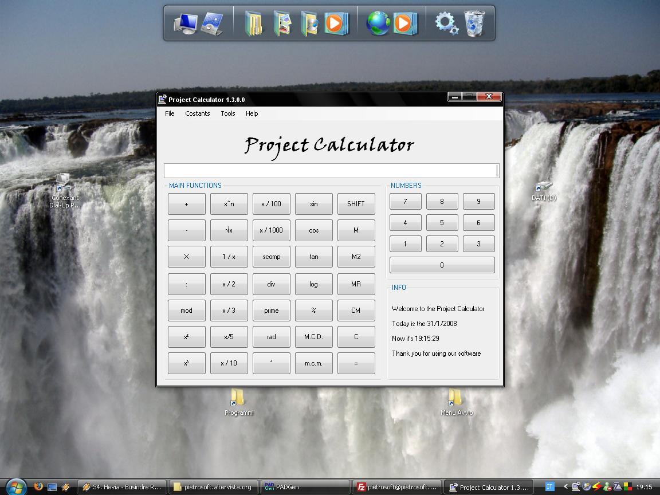The height and width of the screenshot is (495, 660).
Task: Open the Help menu
Action: click(x=252, y=113)
